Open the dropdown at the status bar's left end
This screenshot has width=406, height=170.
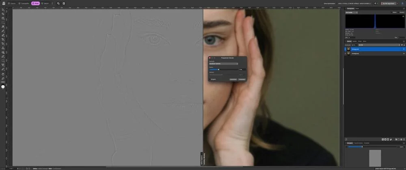pyautogui.click(x=11, y=168)
